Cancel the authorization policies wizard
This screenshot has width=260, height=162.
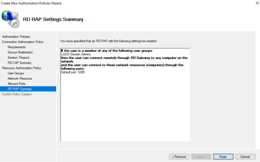click(x=245, y=157)
